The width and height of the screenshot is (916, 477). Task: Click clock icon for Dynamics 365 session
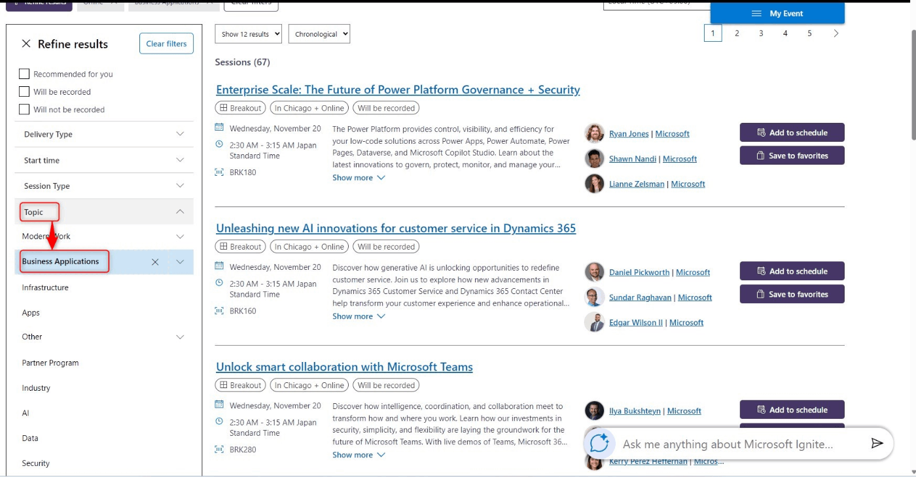(x=219, y=283)
